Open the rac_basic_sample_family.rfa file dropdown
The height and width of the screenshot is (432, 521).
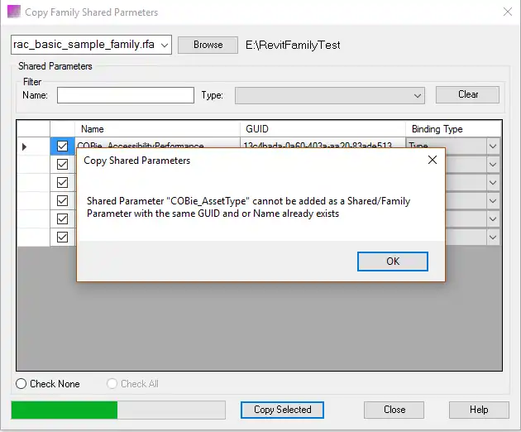tap(163, 45)
